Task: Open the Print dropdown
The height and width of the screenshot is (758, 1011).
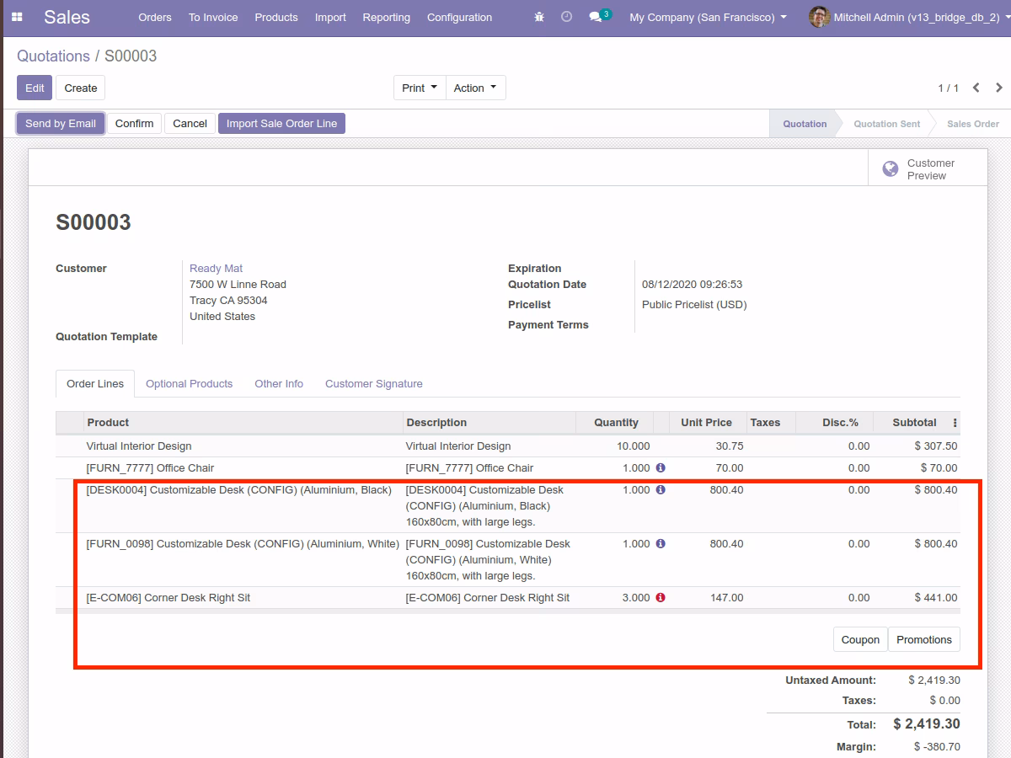Action: (420, 88)
